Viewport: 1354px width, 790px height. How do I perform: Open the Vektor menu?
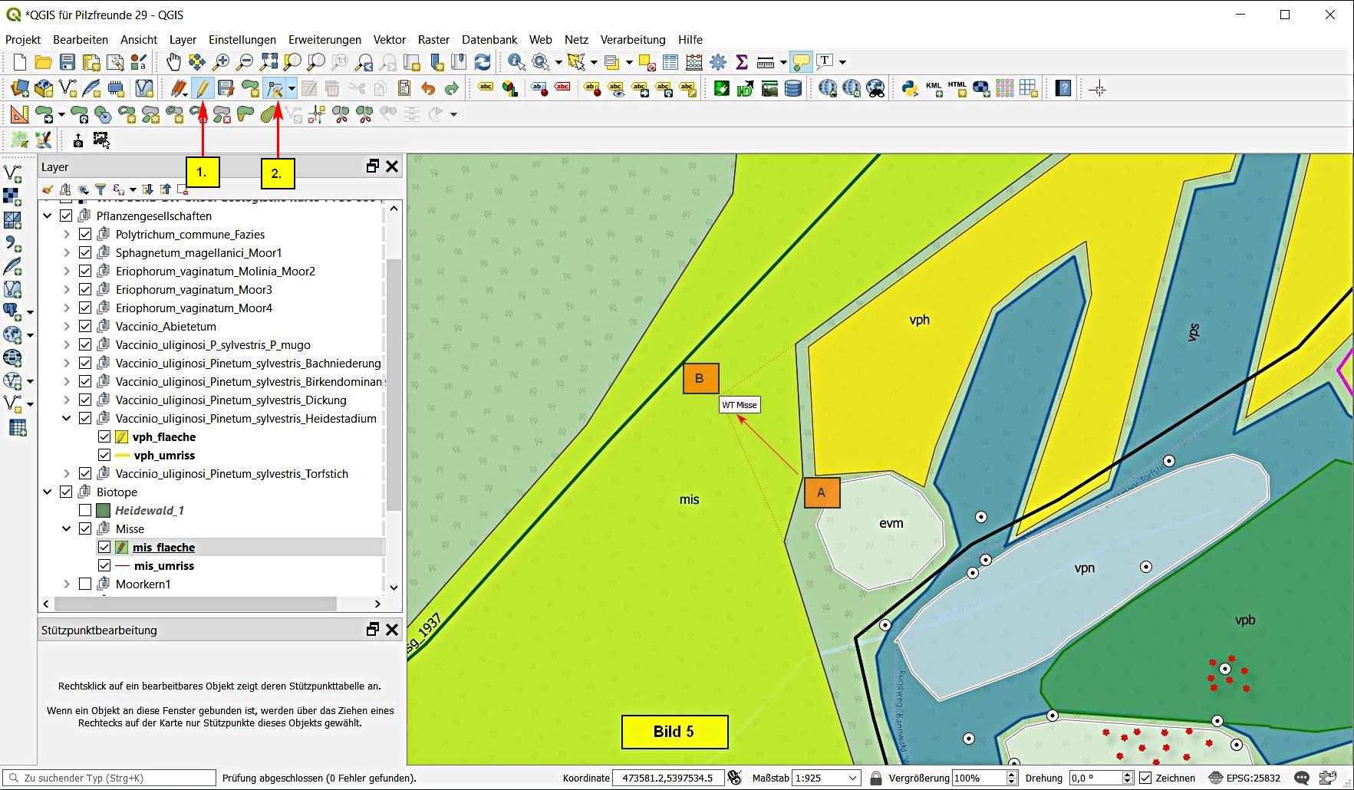coord(389,39)
